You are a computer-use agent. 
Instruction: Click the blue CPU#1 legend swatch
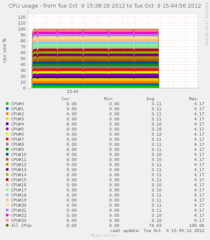pyautogui.click(x=7, y=109)
